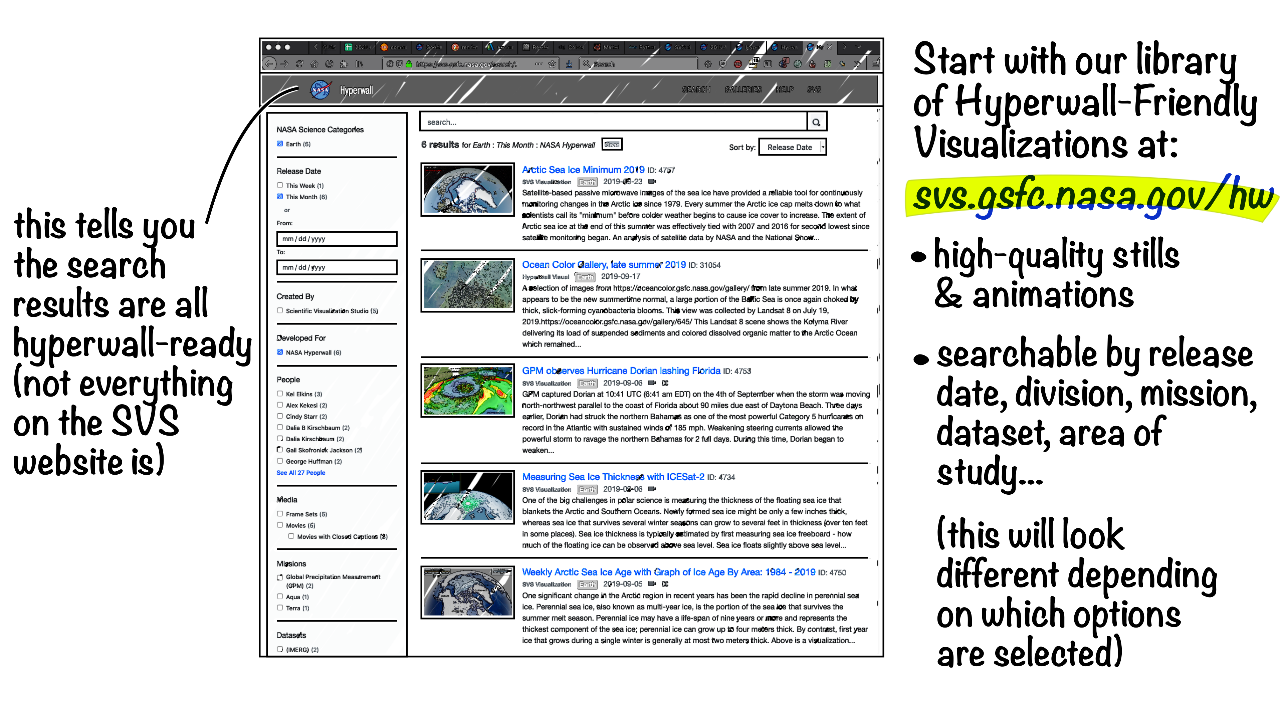
Task: Open Arctic Sea Ice Minimum 2019 link
Action: [583, 170]
